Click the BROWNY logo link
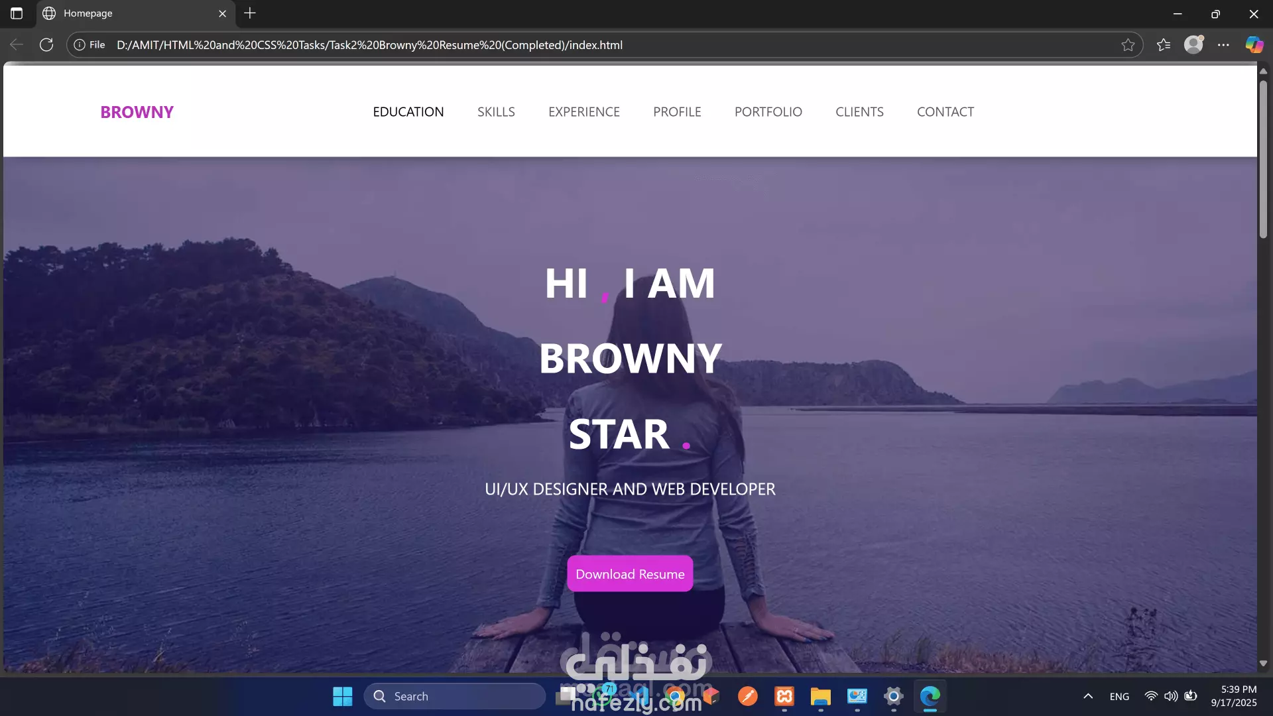This screenshot has height=716, width=1273. 137,112
